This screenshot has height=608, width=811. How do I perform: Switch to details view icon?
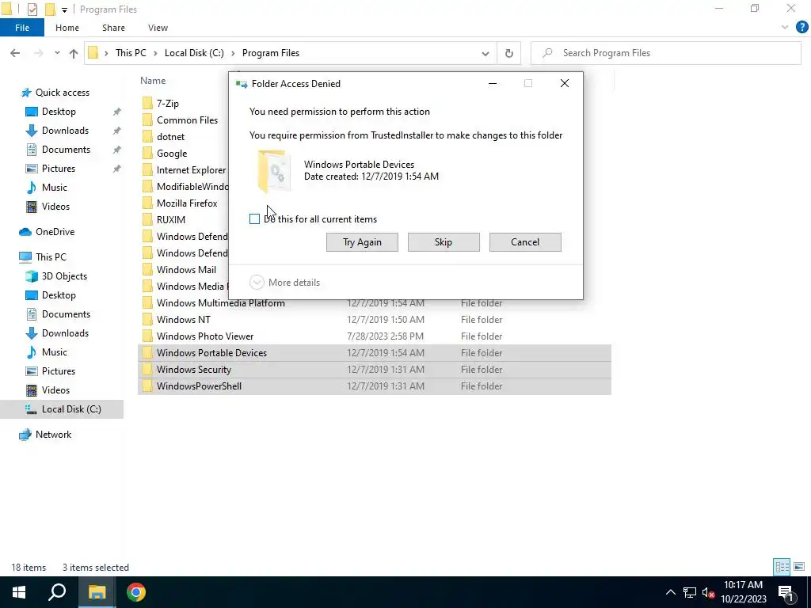click(x=782, y=567)
